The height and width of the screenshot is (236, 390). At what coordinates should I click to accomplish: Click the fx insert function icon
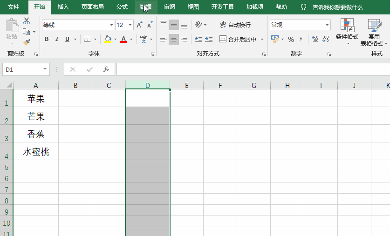(x=106, y=69)
